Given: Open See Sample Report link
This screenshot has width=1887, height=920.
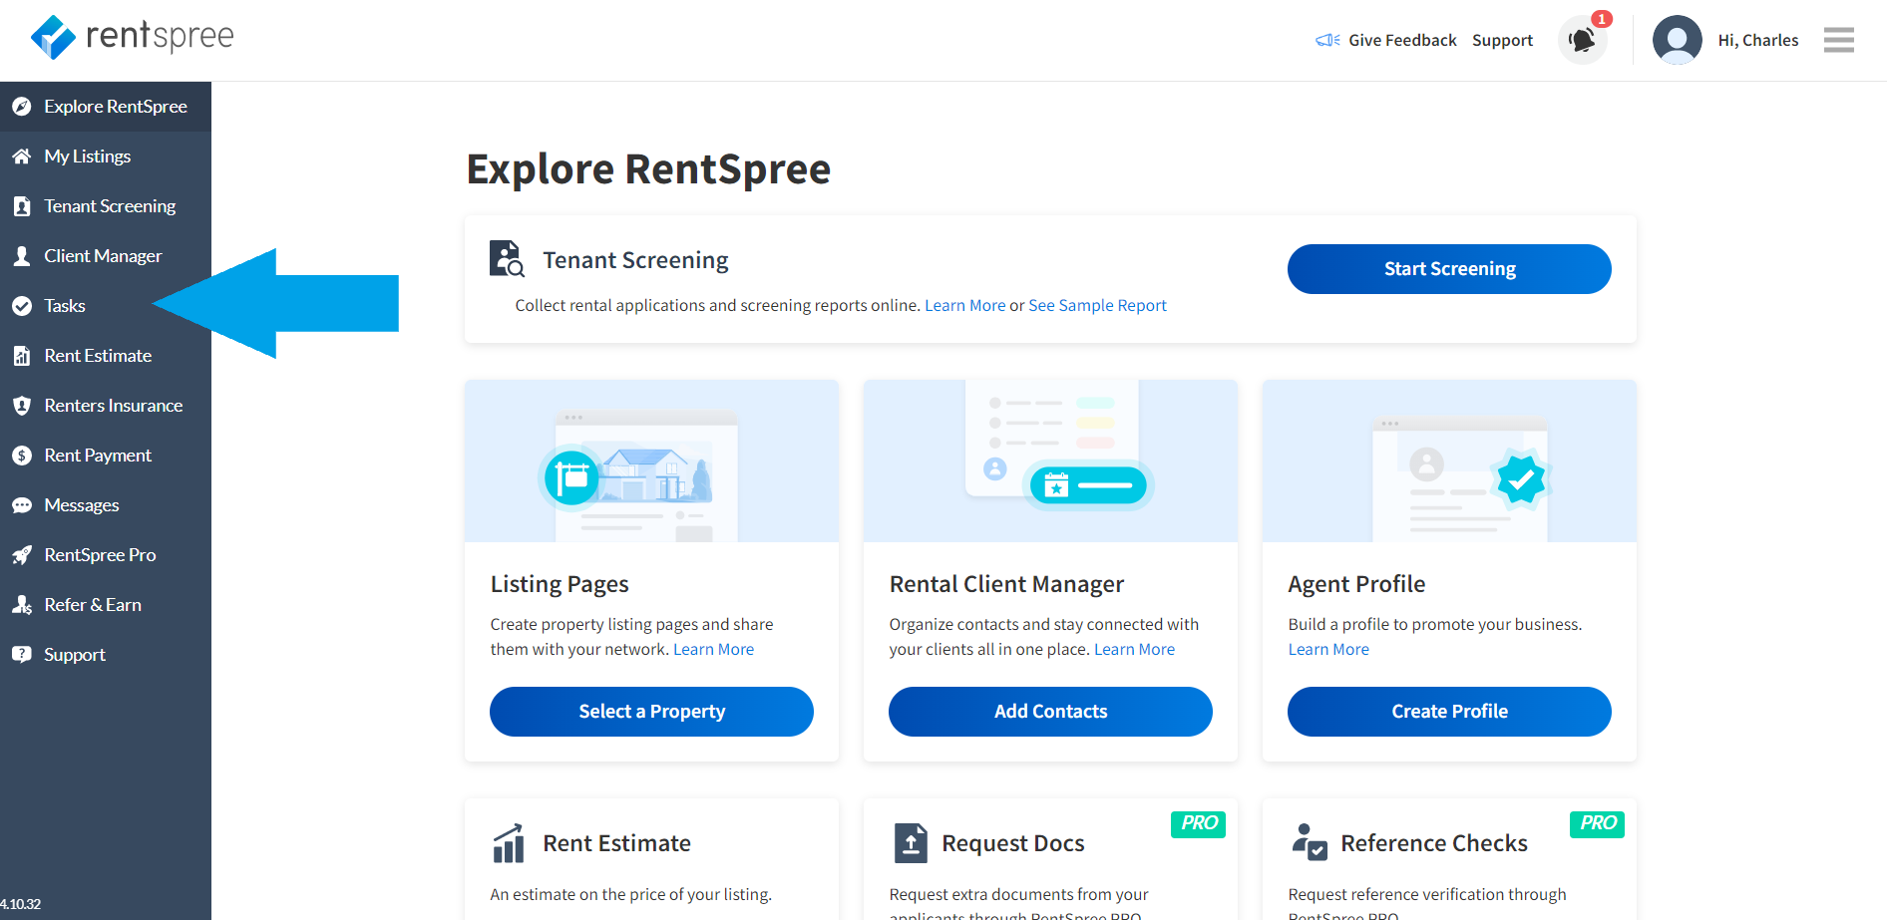Looking at the screenshot, I should [1097, 305].
